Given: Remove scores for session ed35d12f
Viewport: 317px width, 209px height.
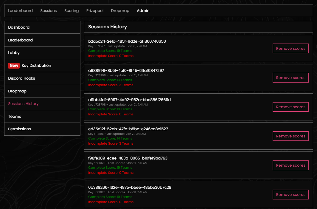Looking at the screenshot, I should [x=290, y=136].
